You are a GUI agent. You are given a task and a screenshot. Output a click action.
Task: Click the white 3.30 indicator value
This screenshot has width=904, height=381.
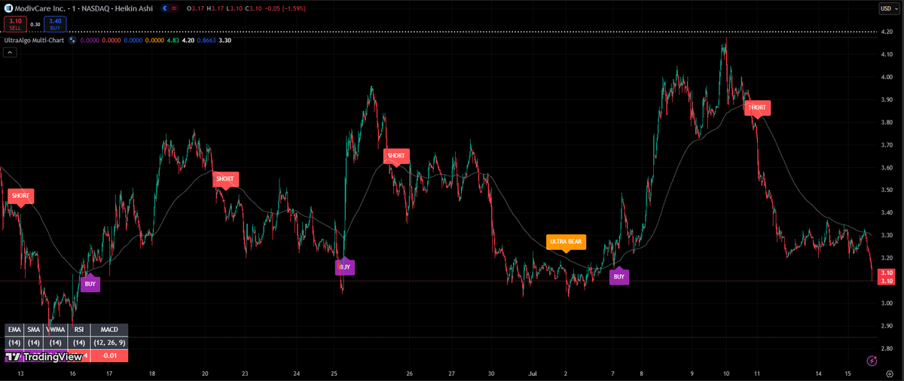point(224,40)
